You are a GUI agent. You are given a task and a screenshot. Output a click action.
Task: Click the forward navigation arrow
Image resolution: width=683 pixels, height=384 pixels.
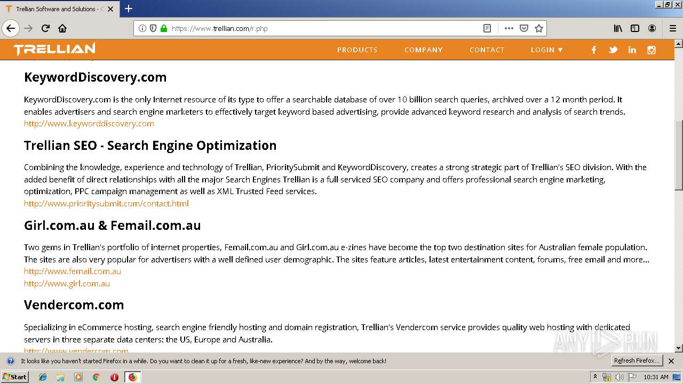(x=28, y=28)
